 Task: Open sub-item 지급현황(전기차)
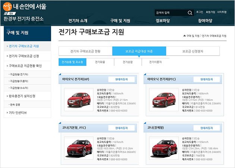click(x=27, y=74)
